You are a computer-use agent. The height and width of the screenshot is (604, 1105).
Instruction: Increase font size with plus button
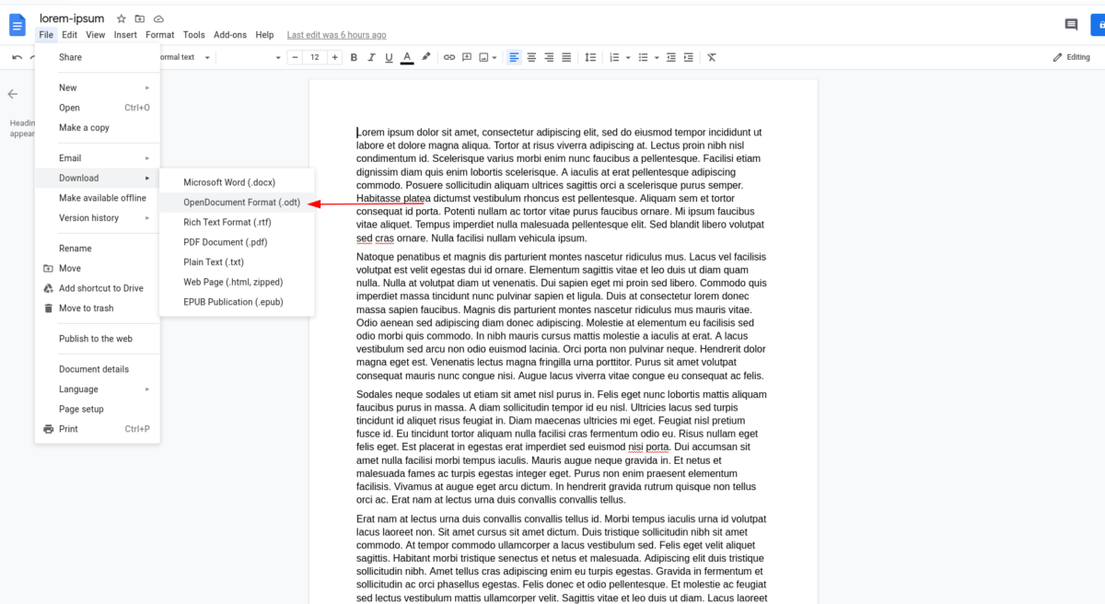coord(333,57)
